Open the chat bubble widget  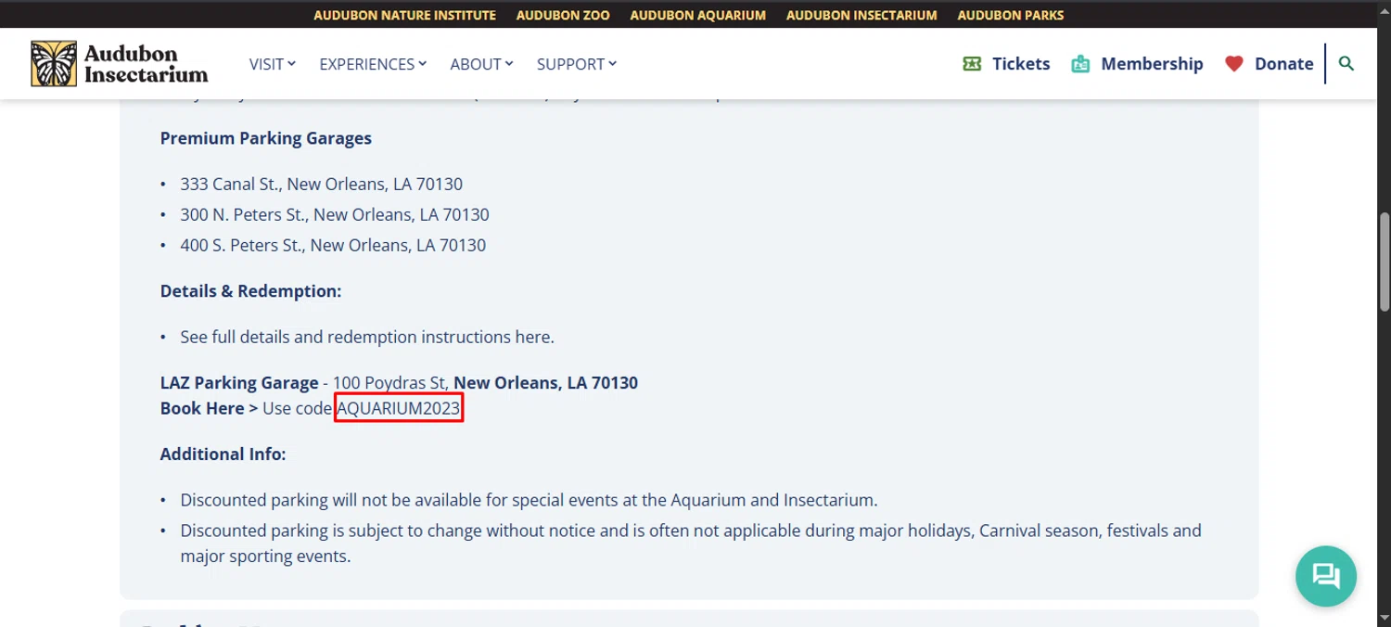click(1326, 576)
